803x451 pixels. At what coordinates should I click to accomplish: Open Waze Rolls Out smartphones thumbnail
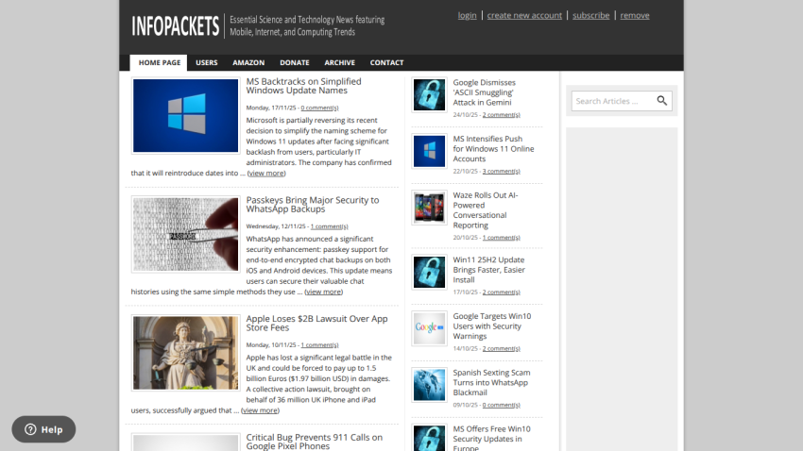pyautogui.click(x=429, y=208)
